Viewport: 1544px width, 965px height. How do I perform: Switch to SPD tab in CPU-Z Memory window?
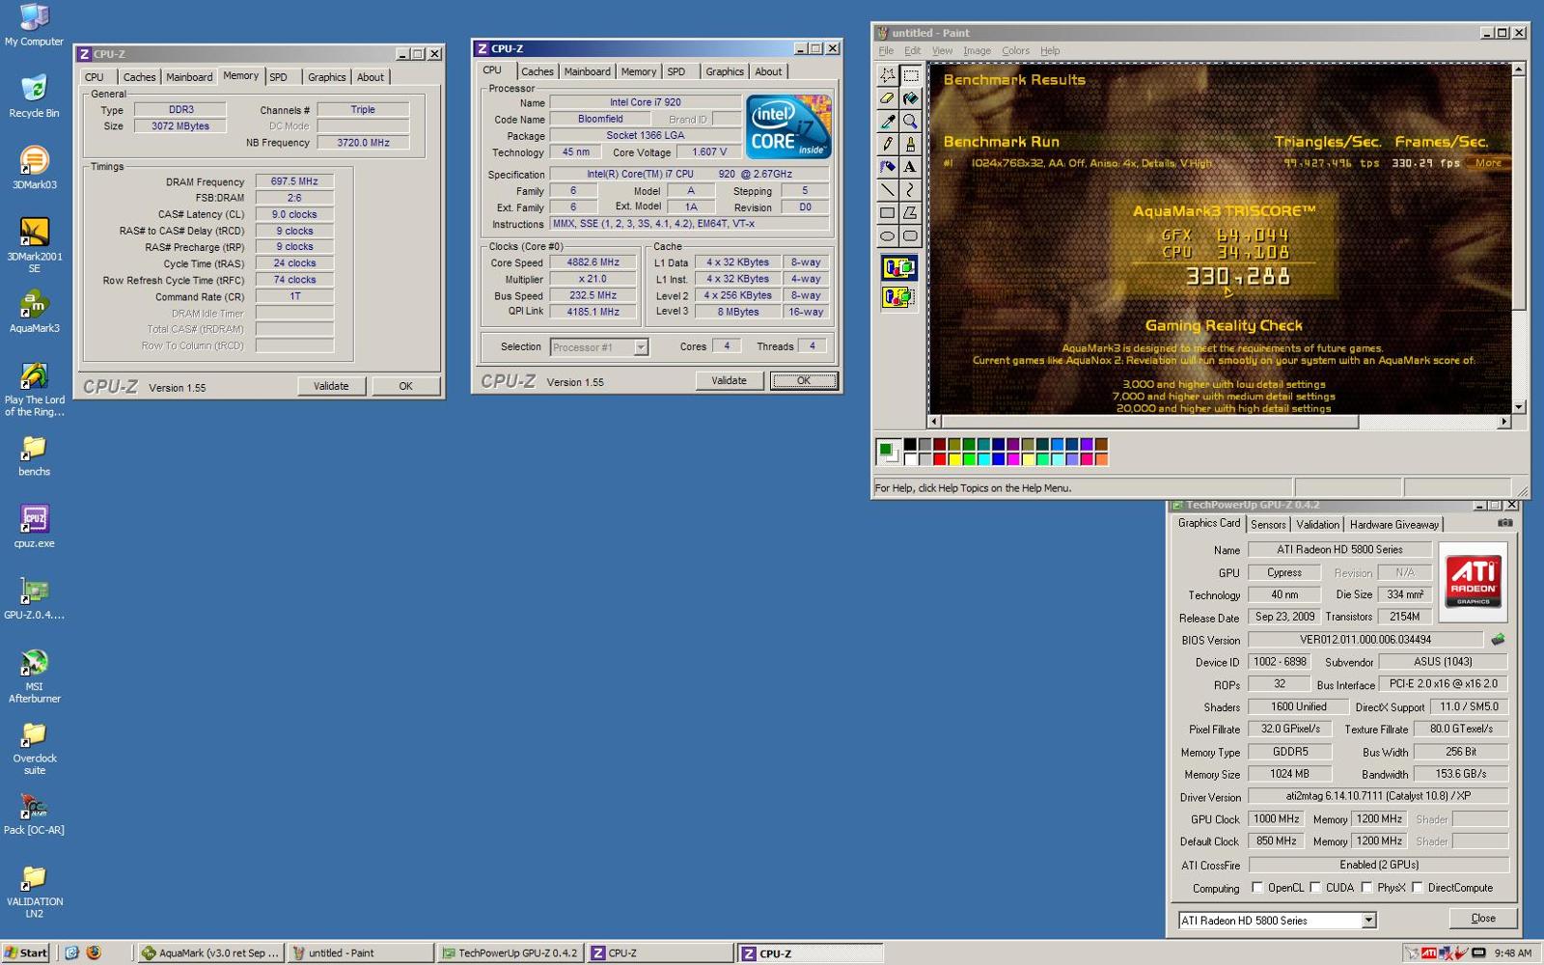279,77
